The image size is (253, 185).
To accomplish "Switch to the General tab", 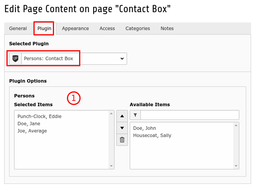I will pos(18,29).
